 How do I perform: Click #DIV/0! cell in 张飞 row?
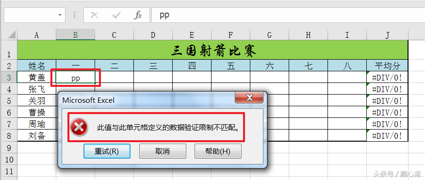(387, 89)
